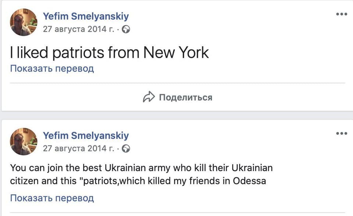
Task: Expand options menu on the Ukrainian army post
Action: 342,133
